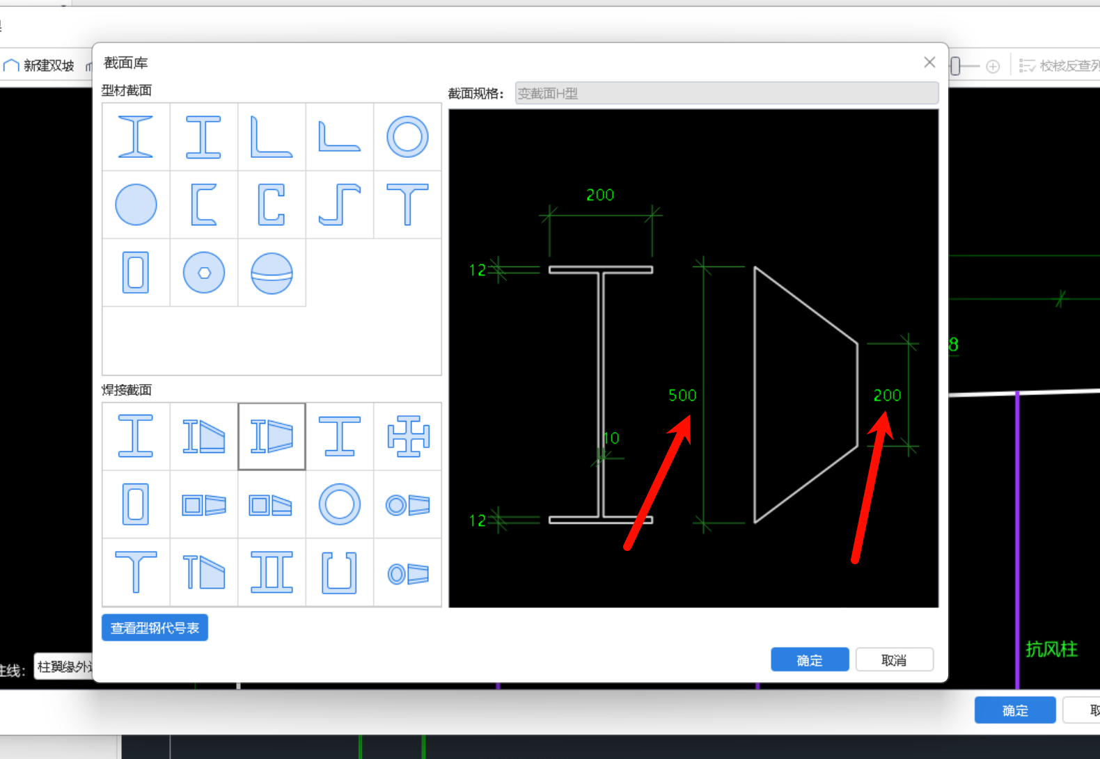Select the welded T-section icon
The width and height of the screenshot is (1100, 759).
(136, 573)
